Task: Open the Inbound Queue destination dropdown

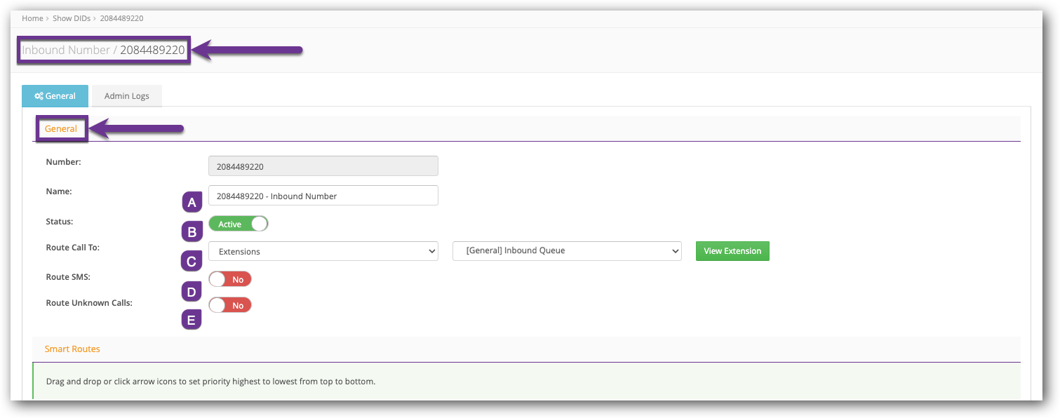Action: click(566, 250)
